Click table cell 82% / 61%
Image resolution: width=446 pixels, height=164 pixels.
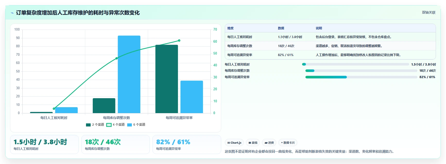[286, 55]
